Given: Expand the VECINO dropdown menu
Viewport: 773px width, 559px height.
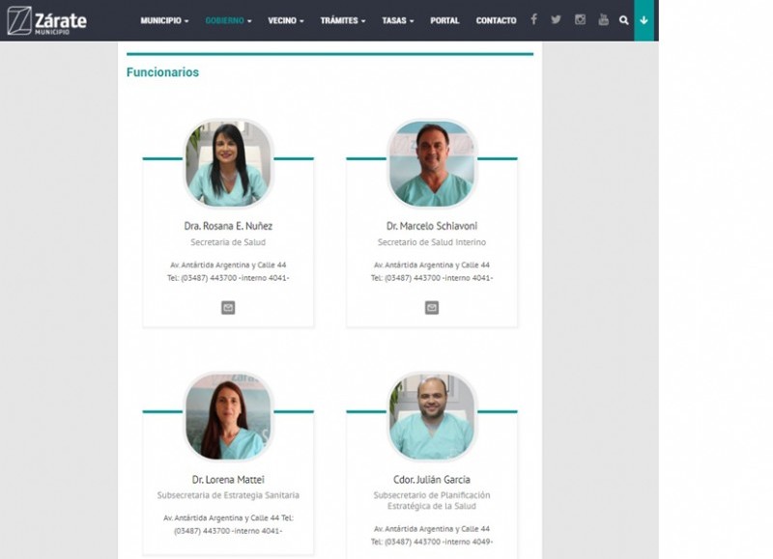Looking at the screenshot, I should [x=285, y=20].
